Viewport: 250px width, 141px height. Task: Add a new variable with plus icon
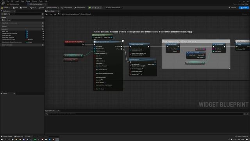43,29
